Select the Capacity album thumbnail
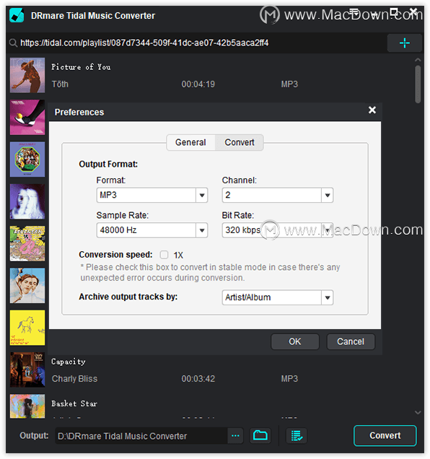 coord(27,370)
